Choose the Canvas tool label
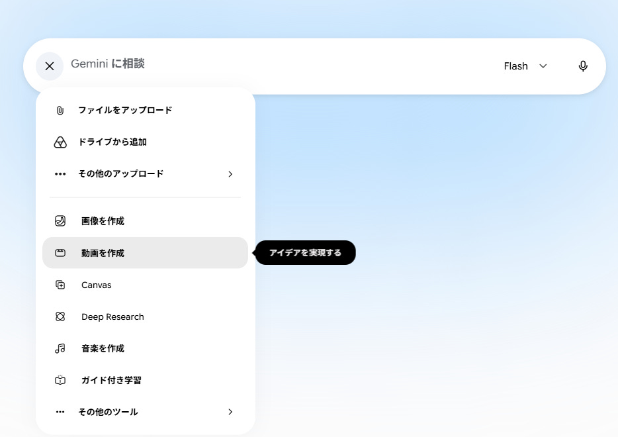Screen dimensions: 618x437 97,285
